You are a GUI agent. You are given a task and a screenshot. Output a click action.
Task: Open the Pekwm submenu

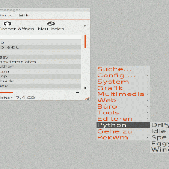click(x=123, y=137)
